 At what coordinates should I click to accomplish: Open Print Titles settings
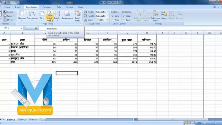[x=77, y=16]
